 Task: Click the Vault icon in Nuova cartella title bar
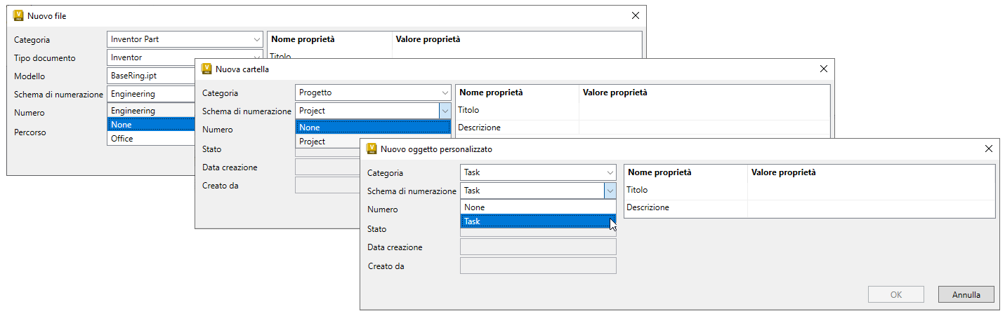pos(206,69)
